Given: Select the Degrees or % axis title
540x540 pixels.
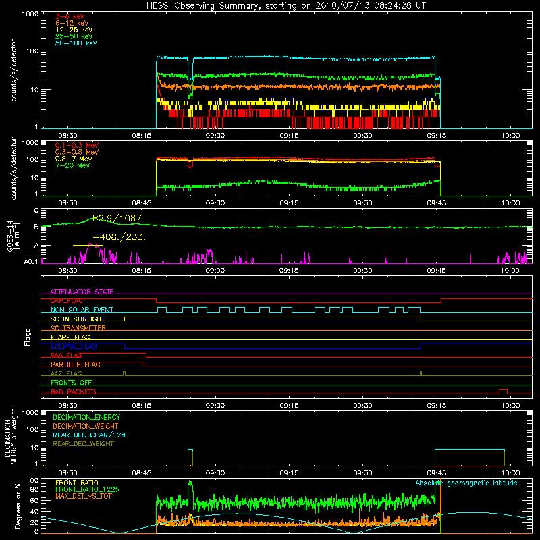Looking at the screenshot, I should point(18,506).
